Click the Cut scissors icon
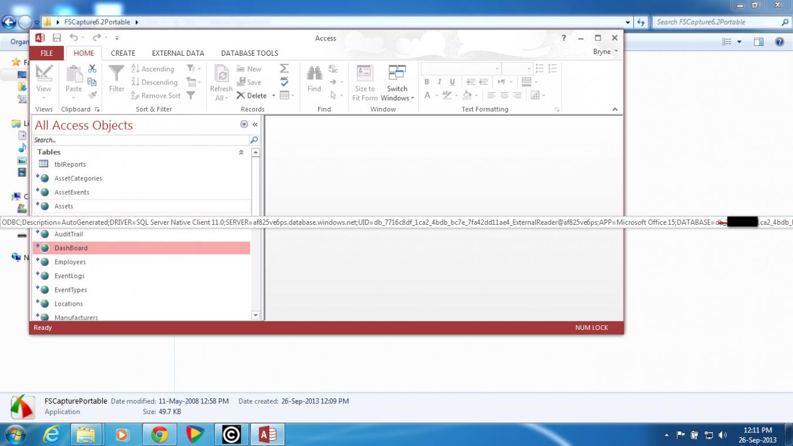 click(92, 69)
